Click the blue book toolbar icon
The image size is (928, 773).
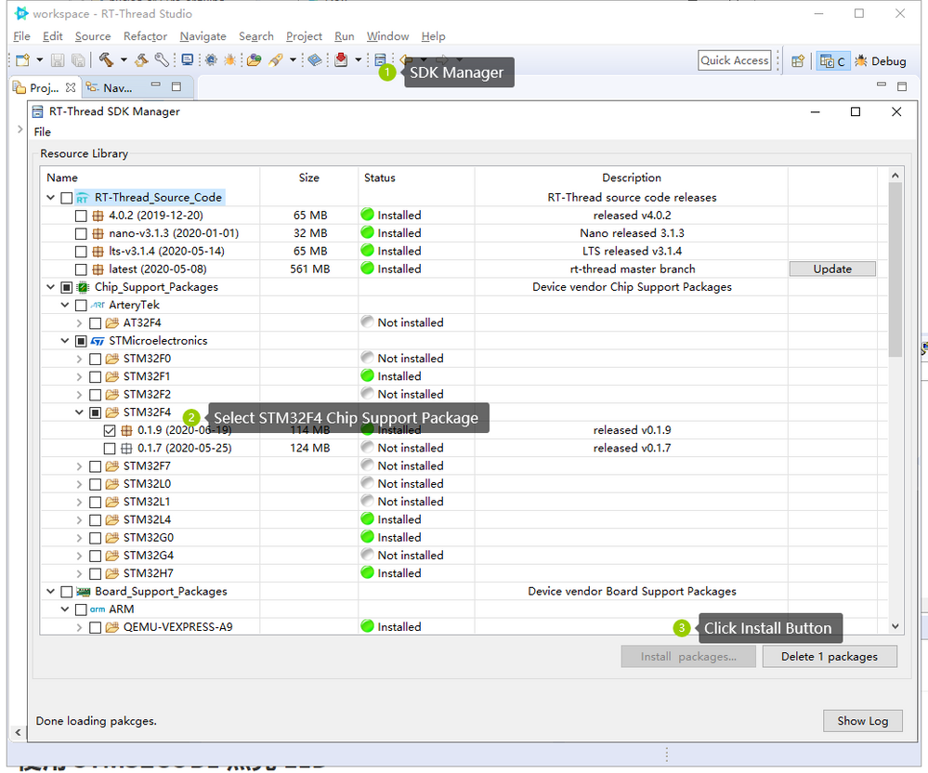coord(316,59)
